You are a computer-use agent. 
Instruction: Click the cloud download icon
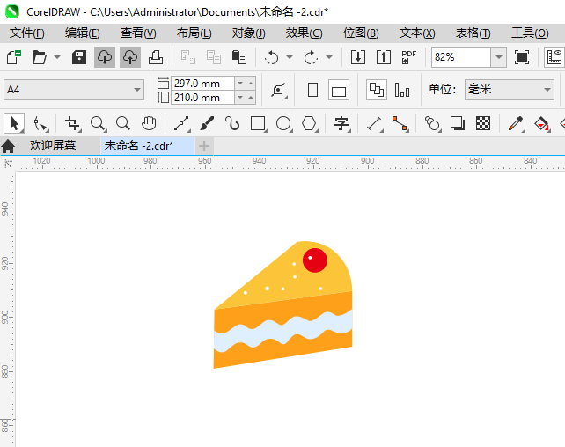point(105,57)
